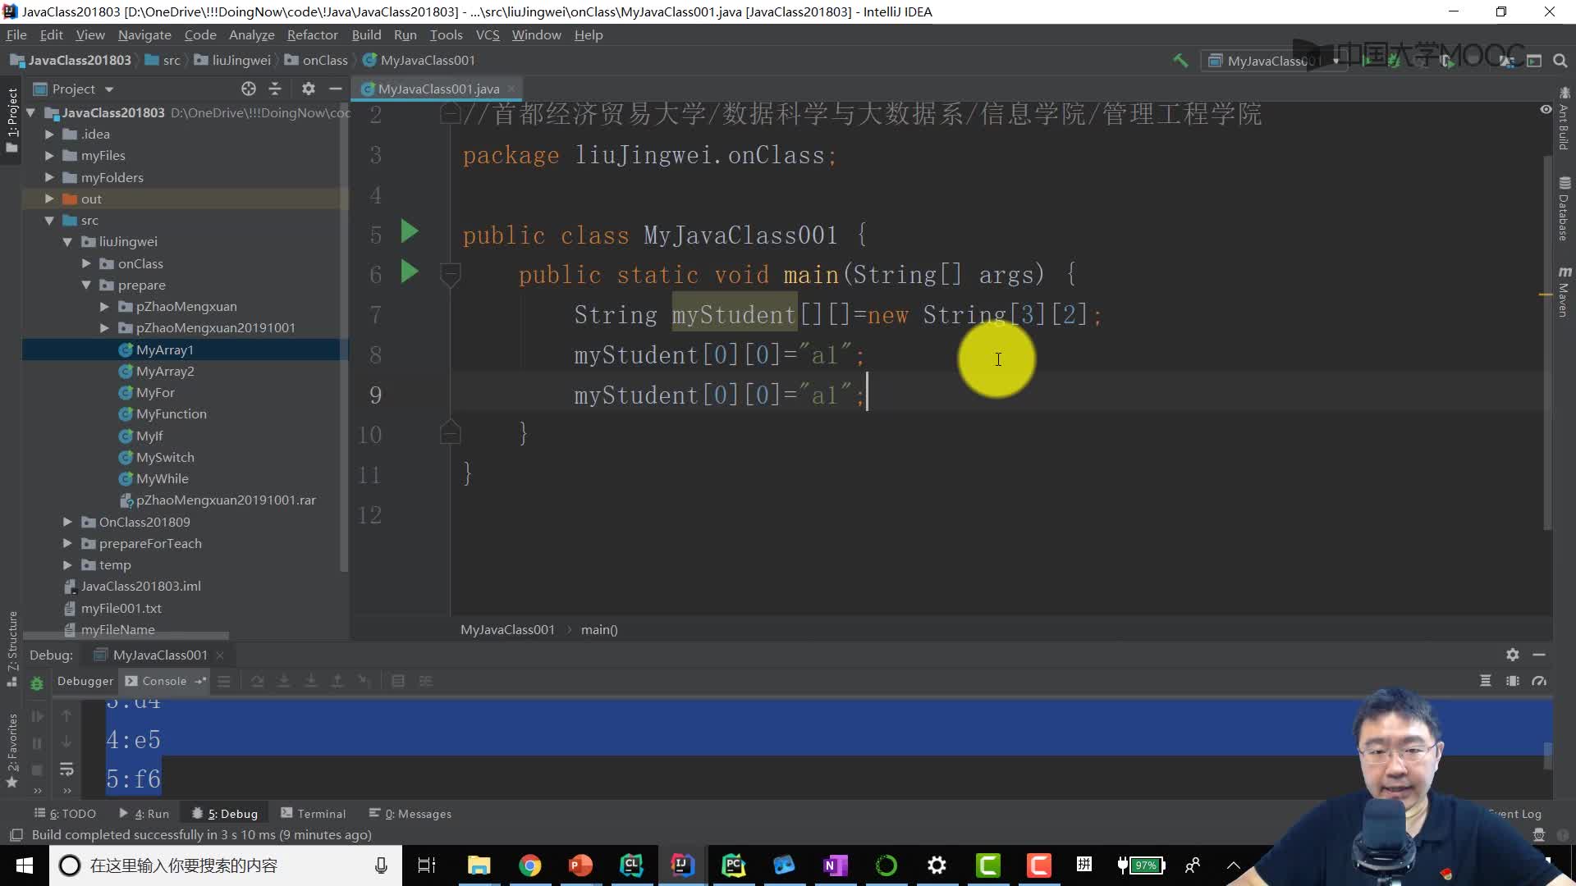Open the Search Everywhere magnifier icon
The width and height of the screenshot is (1576, 886).
(1560, 61)
